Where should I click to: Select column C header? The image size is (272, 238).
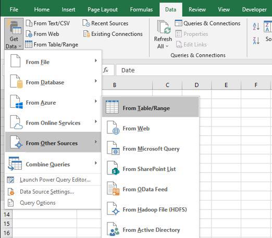pyautogui.click(x=167, y=85)
